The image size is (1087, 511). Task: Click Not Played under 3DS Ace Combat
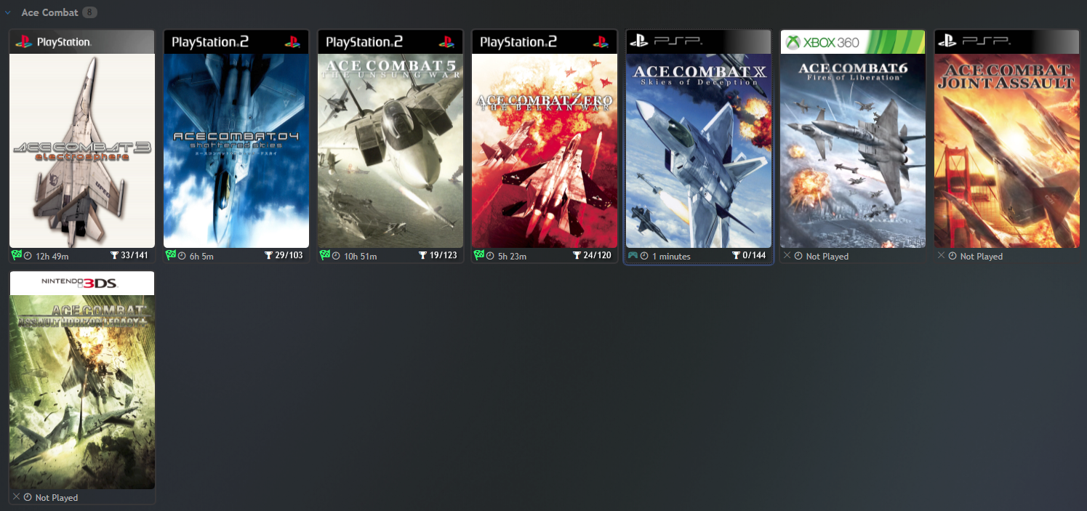click(57, 497)
